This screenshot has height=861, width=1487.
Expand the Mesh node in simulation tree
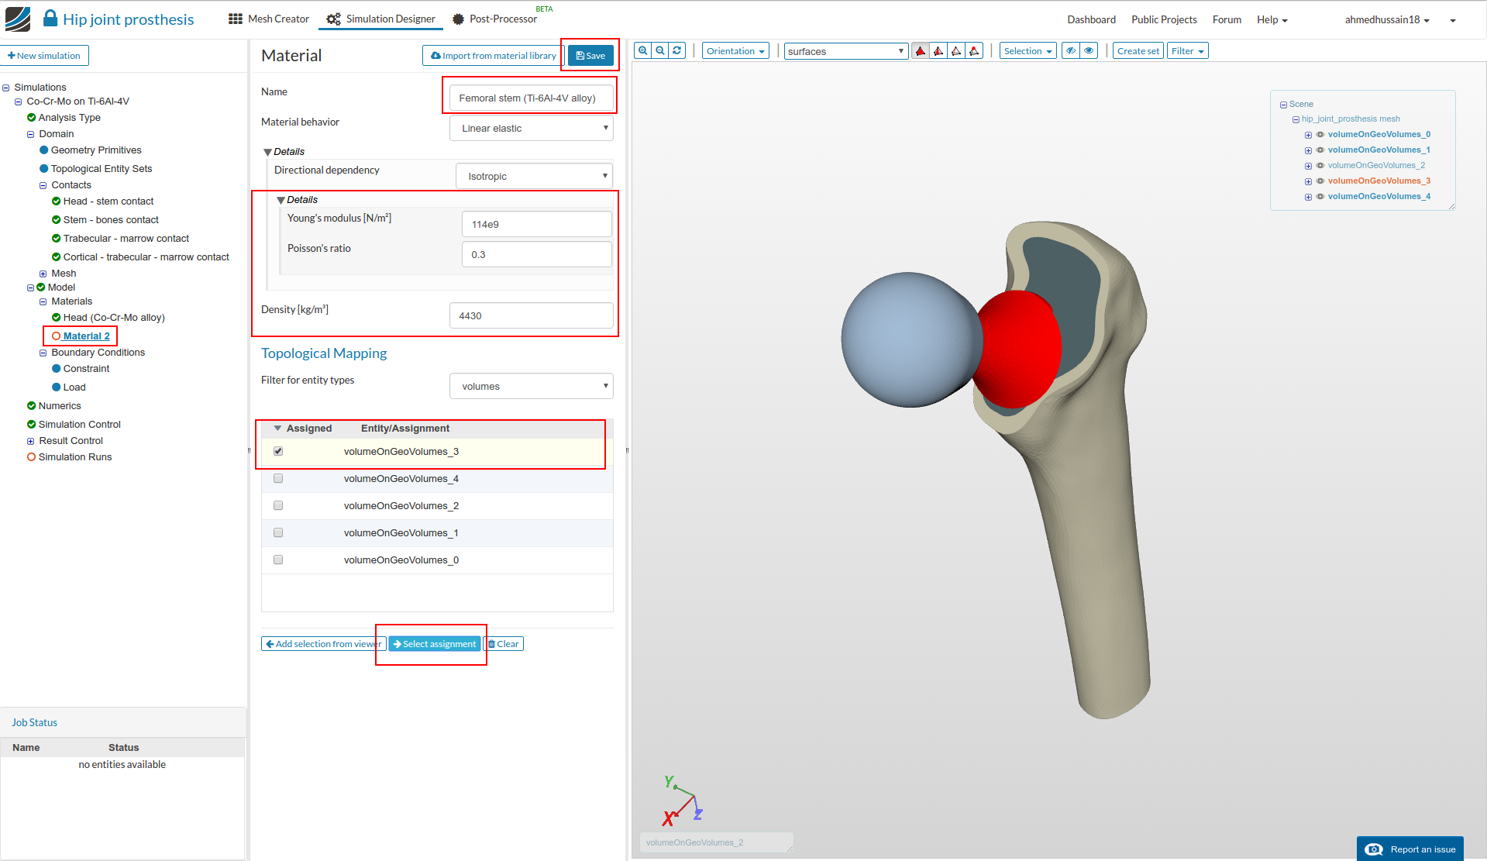(43, 274)
